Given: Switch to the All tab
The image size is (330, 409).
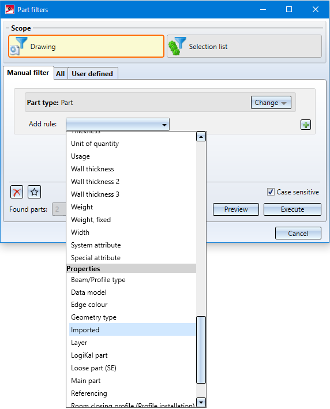Looking at the screenshot, I should 60,74.
